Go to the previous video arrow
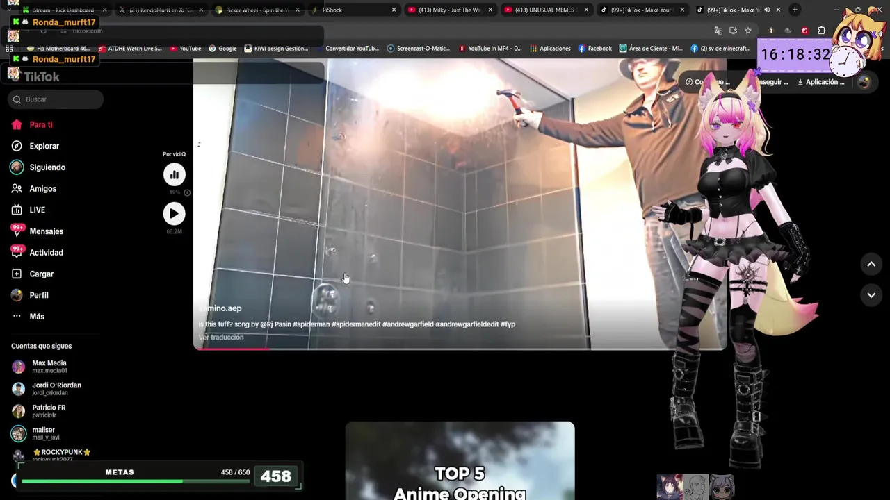This screenshot has height=500, width=890. coord(871,264)
